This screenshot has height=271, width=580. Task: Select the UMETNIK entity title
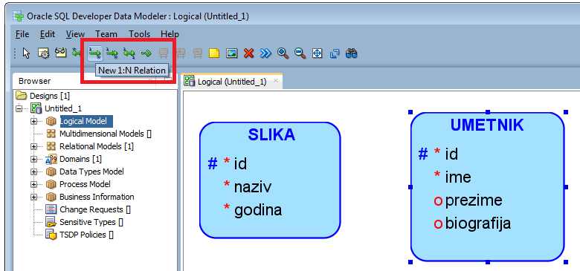coord(487,125)
